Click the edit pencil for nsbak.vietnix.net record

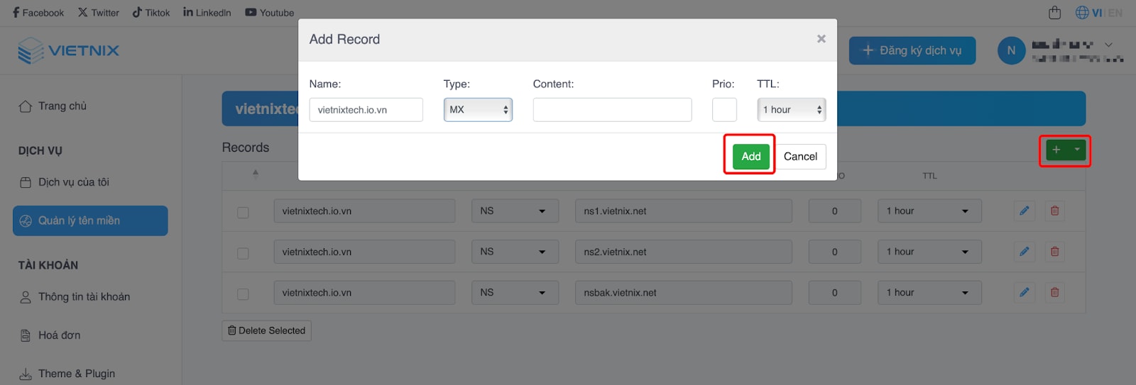[x=1024, y=292]
